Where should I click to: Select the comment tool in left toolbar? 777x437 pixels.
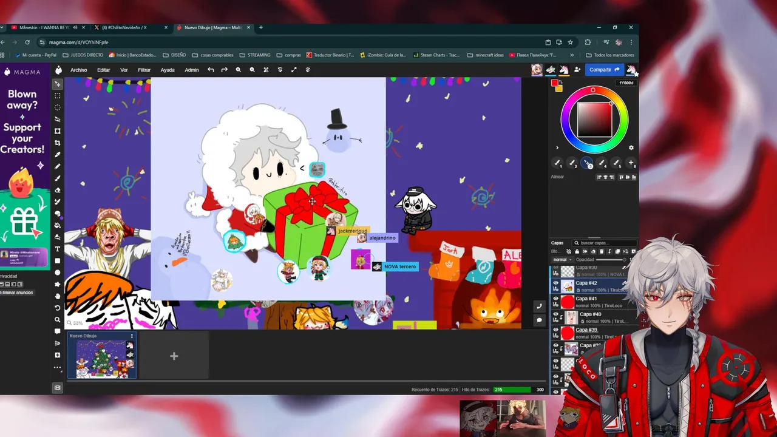(x=58, y=331)
